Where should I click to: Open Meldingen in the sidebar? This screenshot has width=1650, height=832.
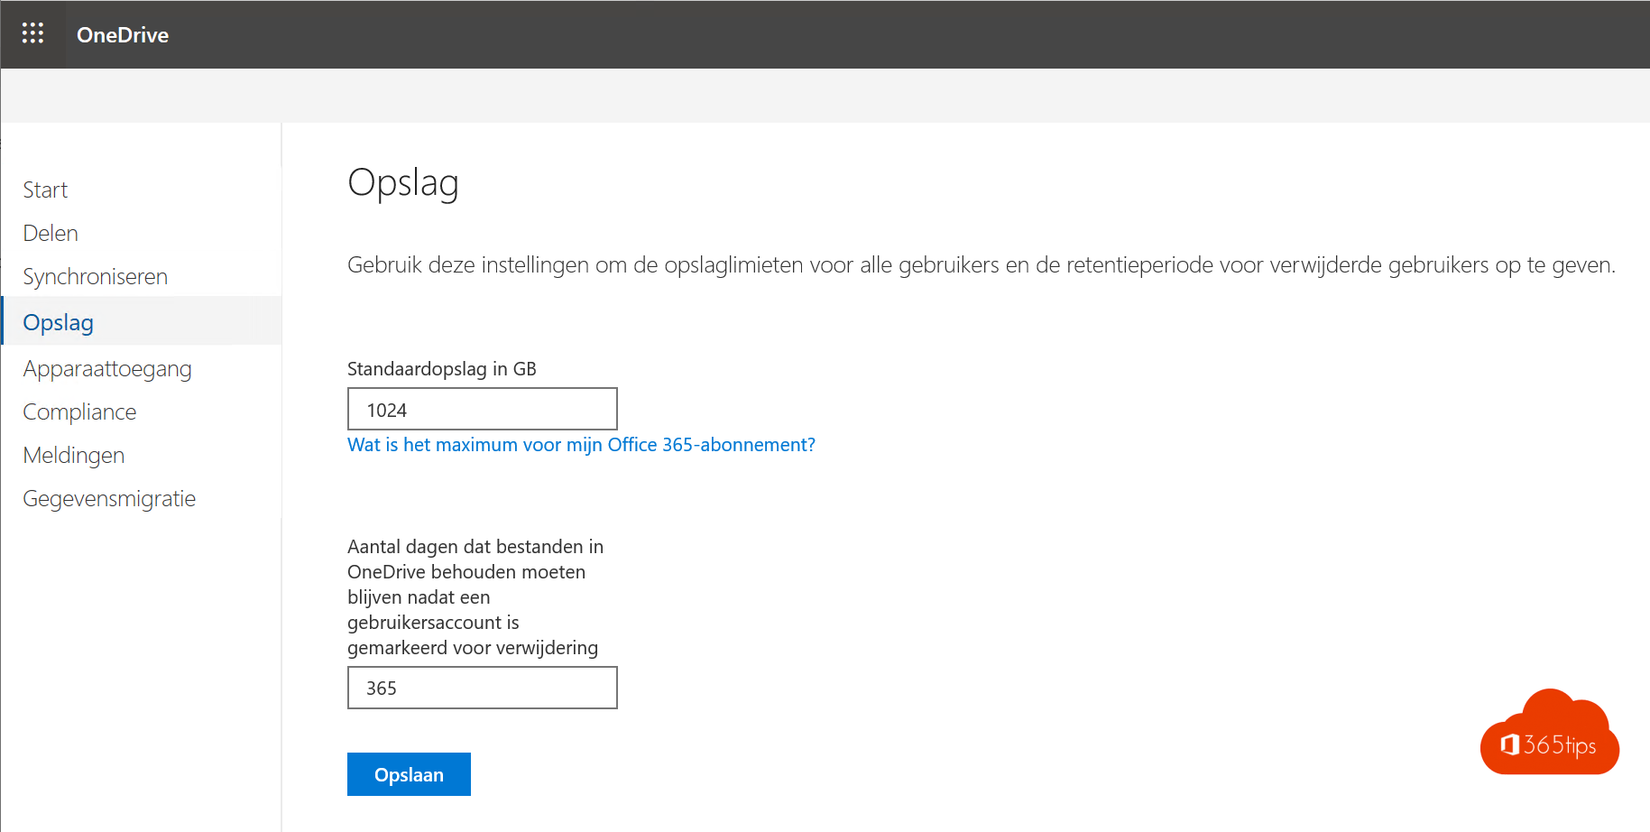click(74, 456)
